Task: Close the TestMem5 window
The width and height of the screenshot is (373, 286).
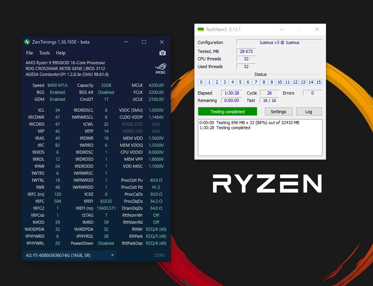Action: click(x=317, y=30)
